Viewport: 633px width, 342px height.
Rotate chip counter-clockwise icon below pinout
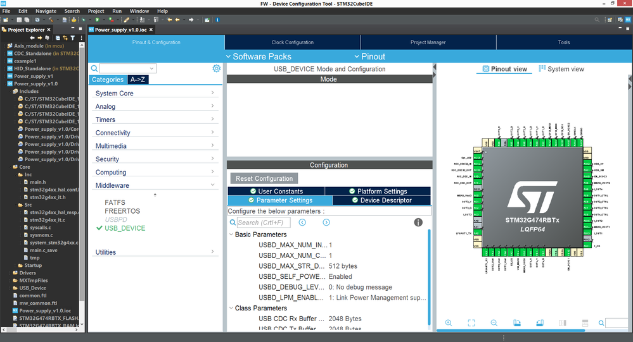click(540, 322)
